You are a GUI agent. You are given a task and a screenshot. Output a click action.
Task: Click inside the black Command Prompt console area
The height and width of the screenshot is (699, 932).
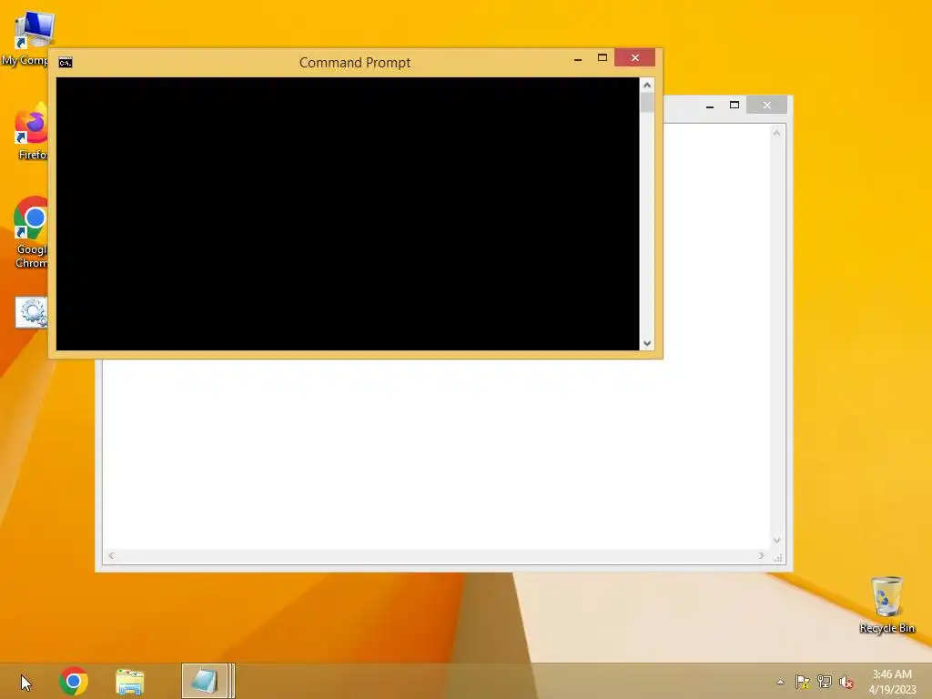[x=348, y=214]
